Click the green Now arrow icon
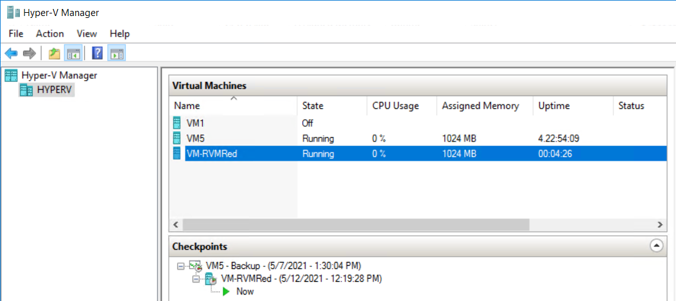 point(227,291)
